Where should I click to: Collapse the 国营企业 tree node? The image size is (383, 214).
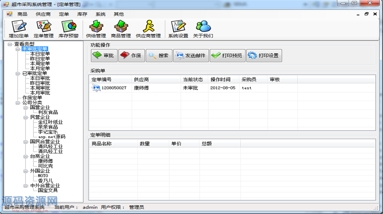coord(26,108)
